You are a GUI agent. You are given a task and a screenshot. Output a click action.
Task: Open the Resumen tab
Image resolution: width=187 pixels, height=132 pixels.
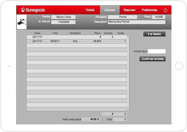(x=130, y=10)
